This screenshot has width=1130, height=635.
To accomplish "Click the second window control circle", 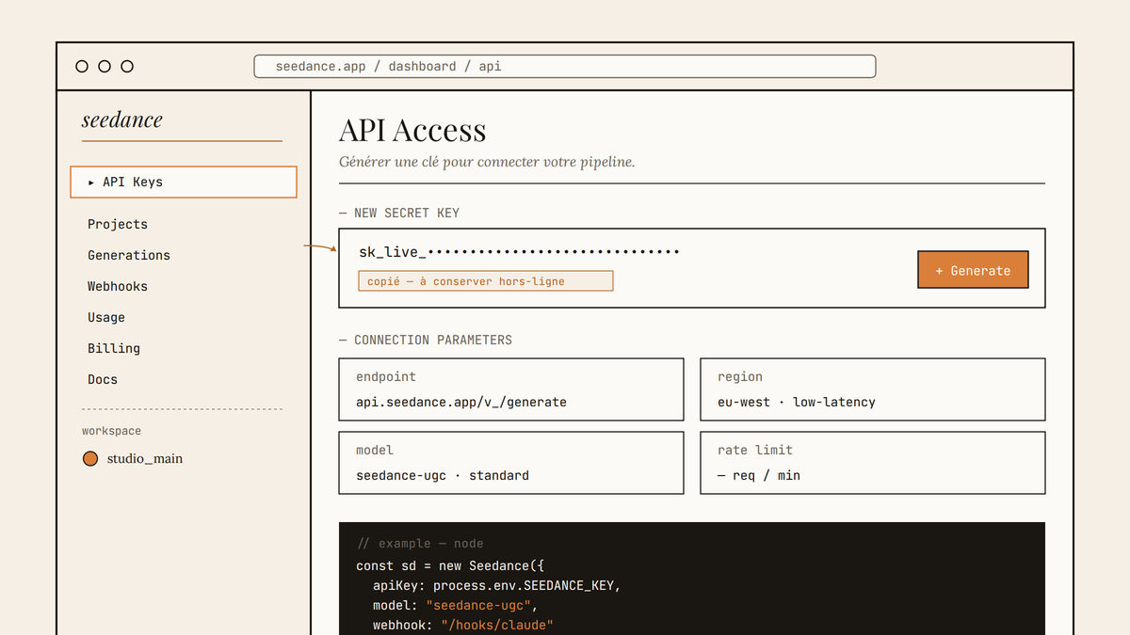I will point(105,67).
